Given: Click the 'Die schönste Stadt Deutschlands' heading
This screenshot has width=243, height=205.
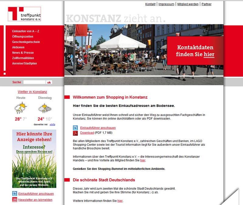Looking at the screenshot, I should pyautogui.click(x=104, y=180).
